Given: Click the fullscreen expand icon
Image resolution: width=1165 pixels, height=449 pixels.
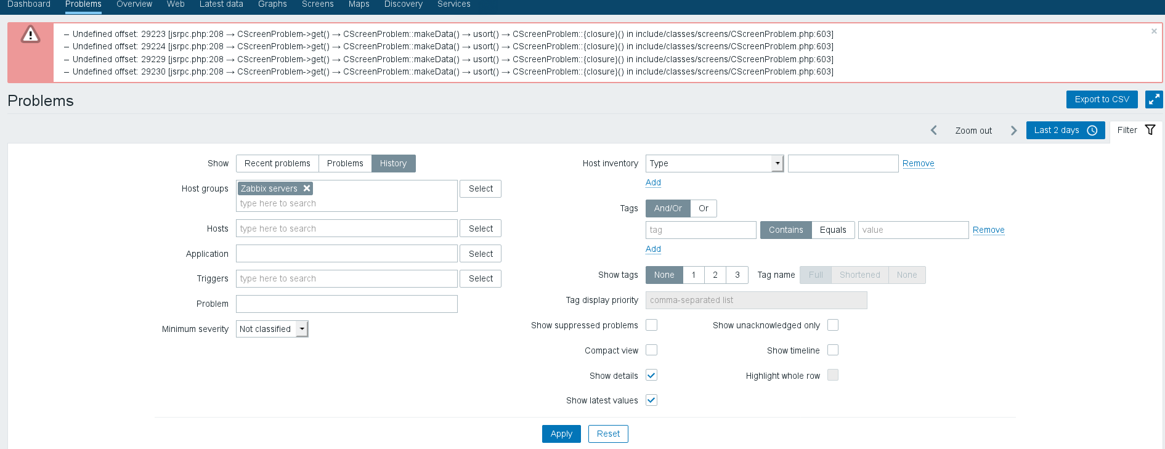Looking at the screenshot, I should [1153, 100].
